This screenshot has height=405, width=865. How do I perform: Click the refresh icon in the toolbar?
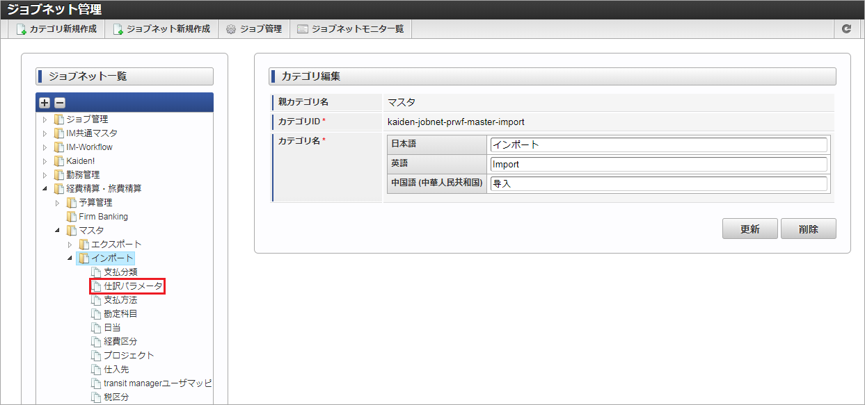(846, 29)
